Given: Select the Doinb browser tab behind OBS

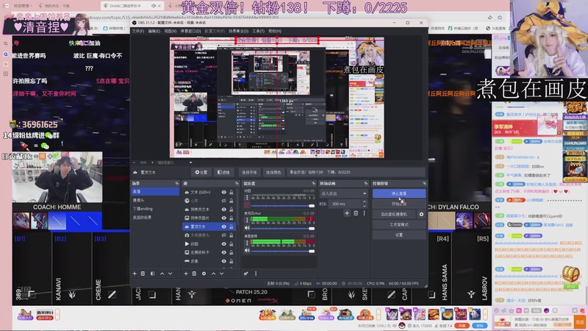Looking at the screenshot, I should click(132, 6).
